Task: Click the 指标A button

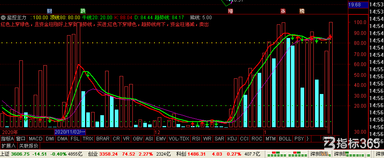Action: (7, 139)
